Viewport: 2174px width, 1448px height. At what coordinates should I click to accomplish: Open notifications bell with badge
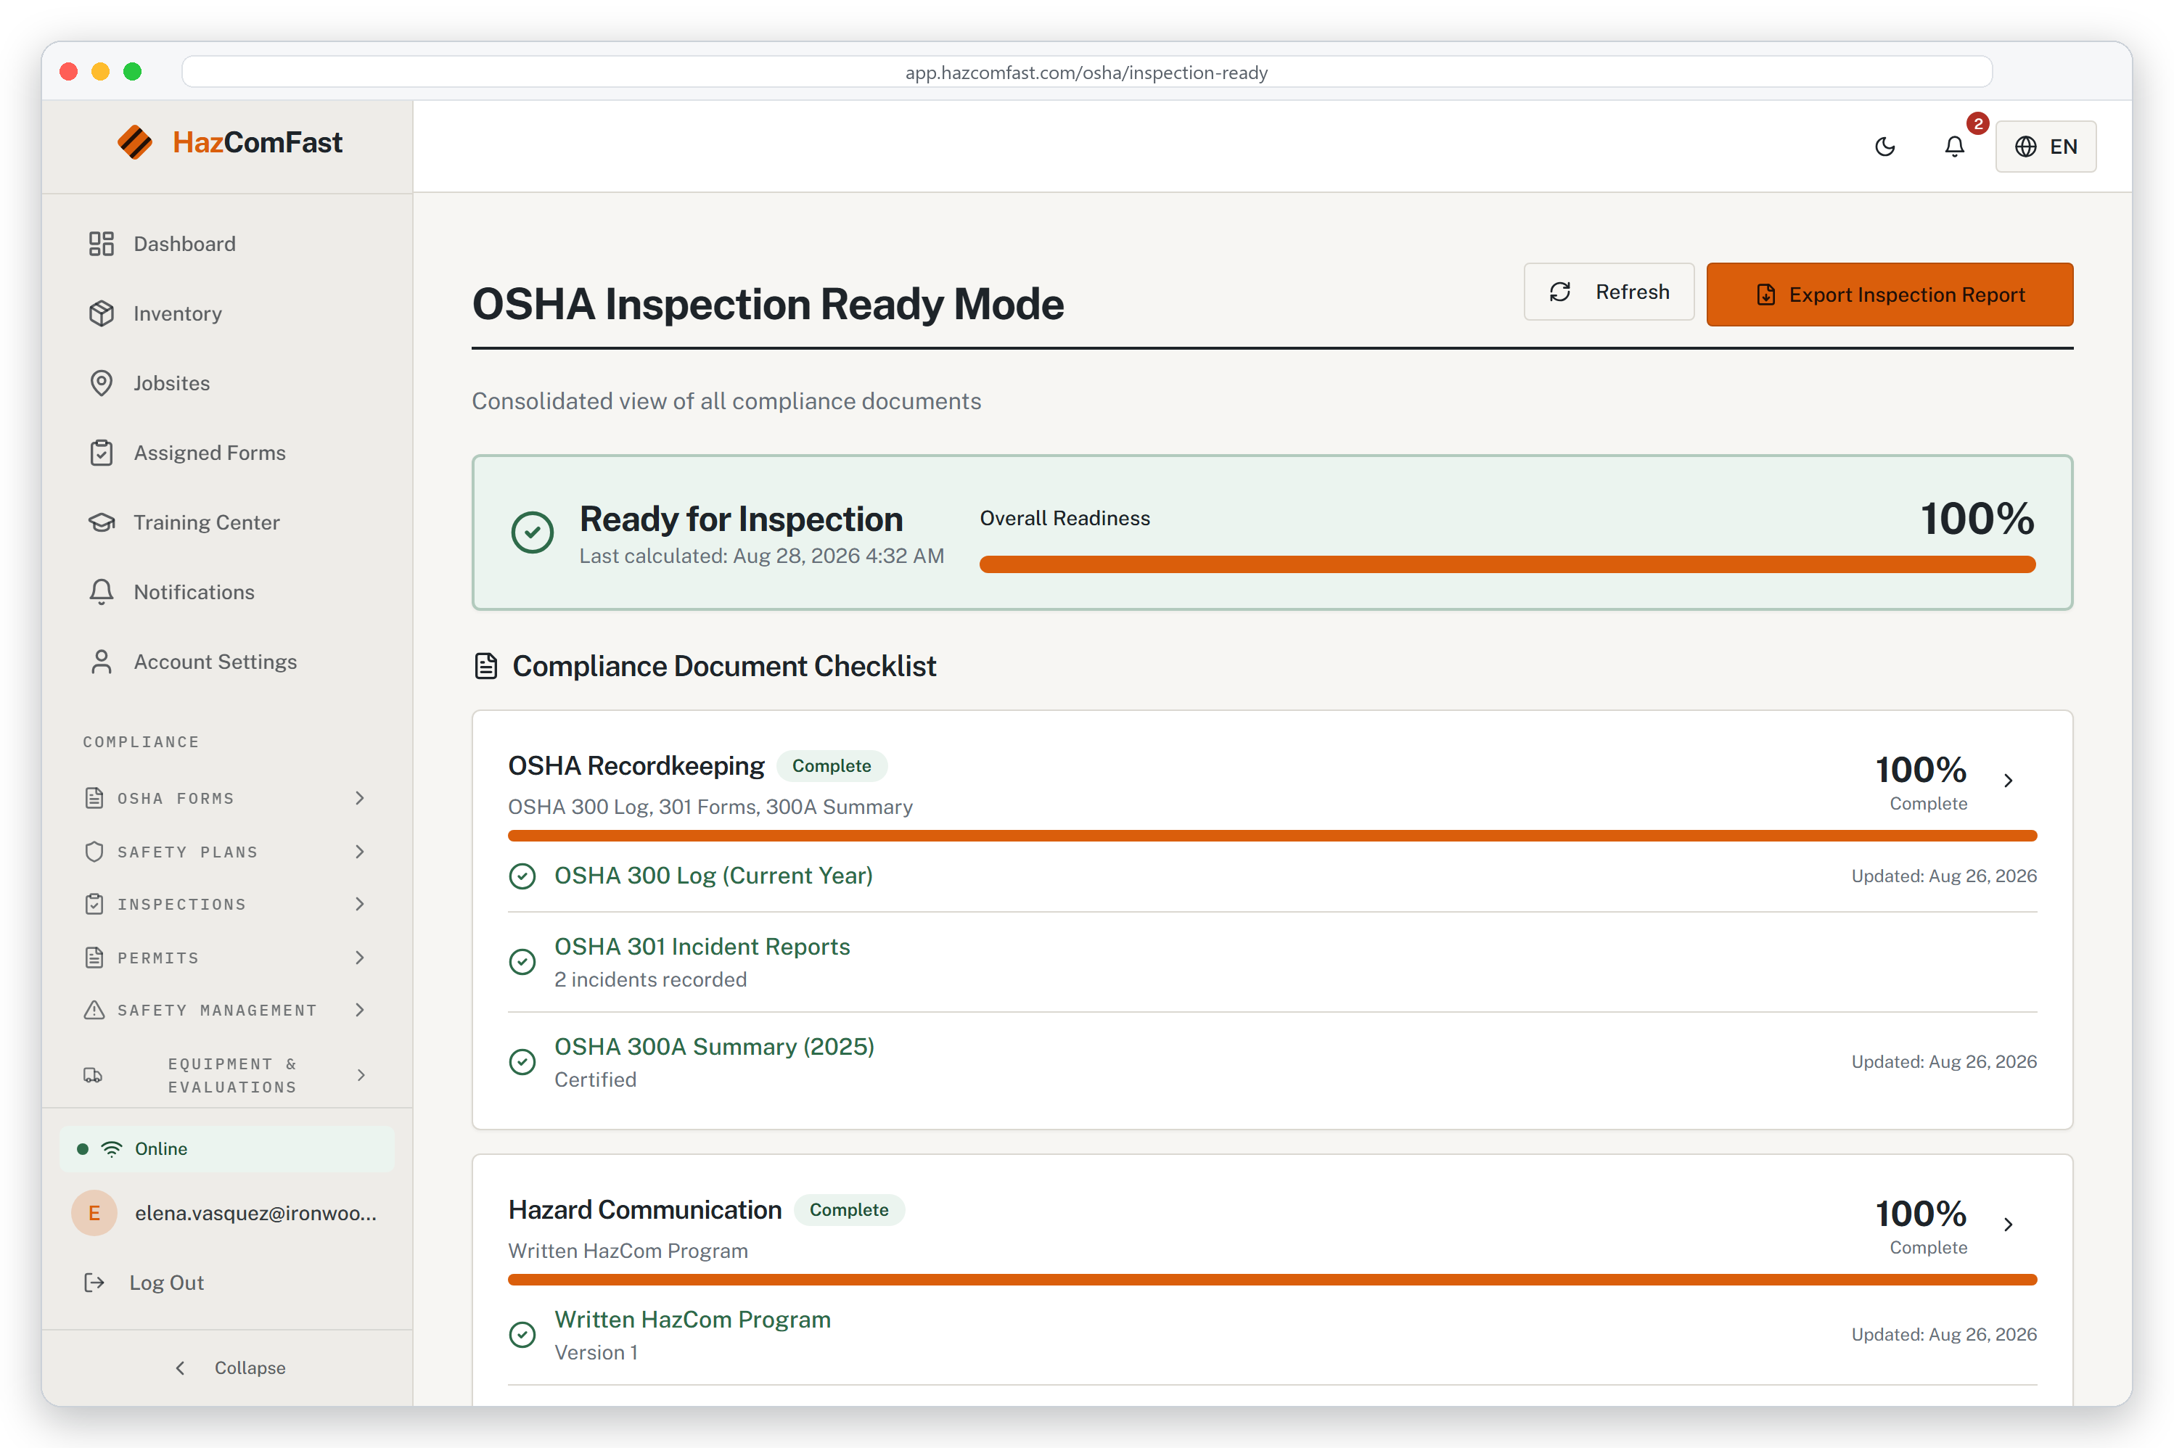(1954, 146)
